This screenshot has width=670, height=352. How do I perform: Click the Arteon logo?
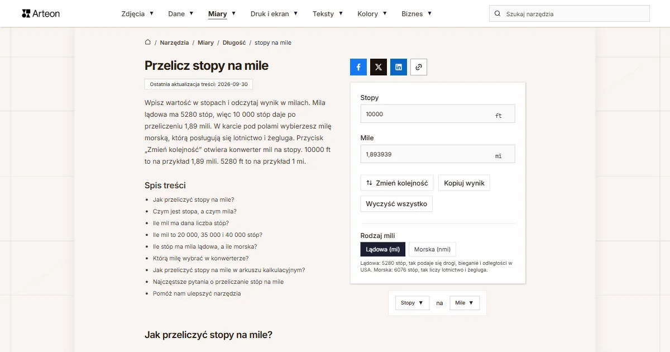pos(41,13)
